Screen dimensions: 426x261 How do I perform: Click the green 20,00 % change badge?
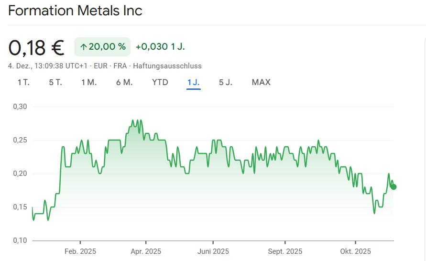[102, 47]
